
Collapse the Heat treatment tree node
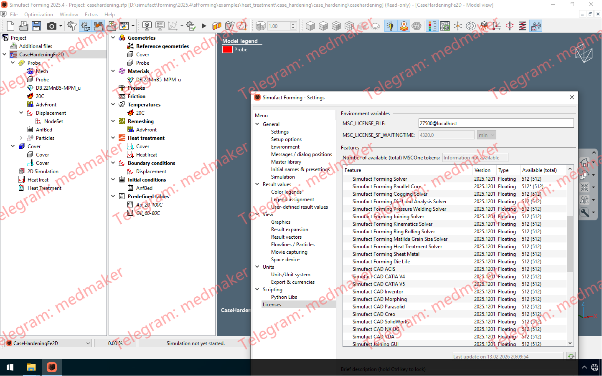pos(113,138)
